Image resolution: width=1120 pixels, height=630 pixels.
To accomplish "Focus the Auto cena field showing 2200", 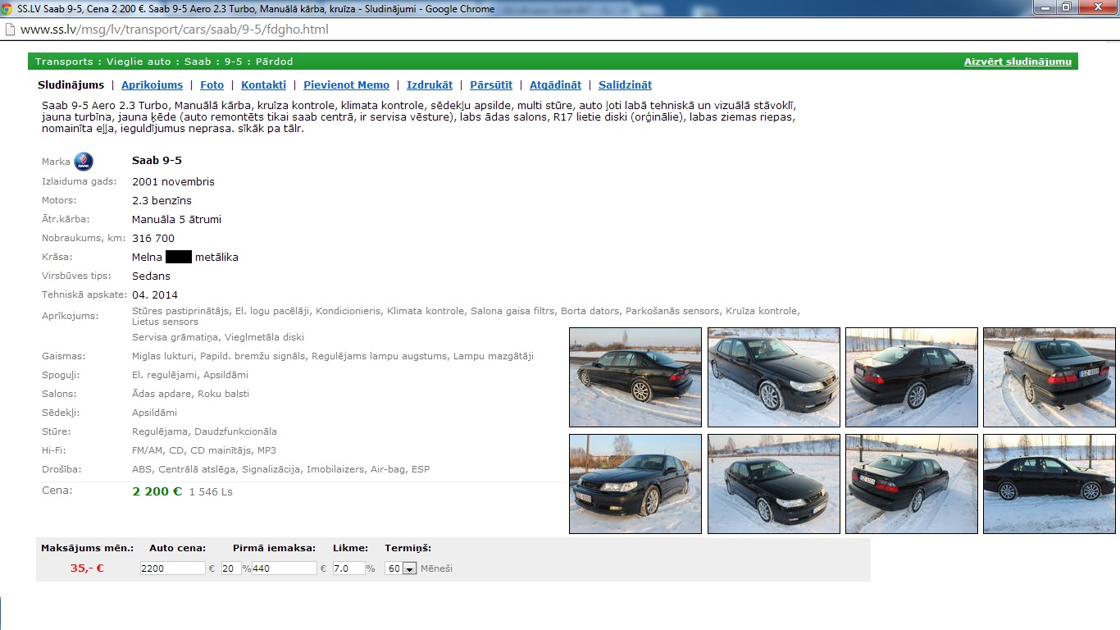I will point(172,568).
